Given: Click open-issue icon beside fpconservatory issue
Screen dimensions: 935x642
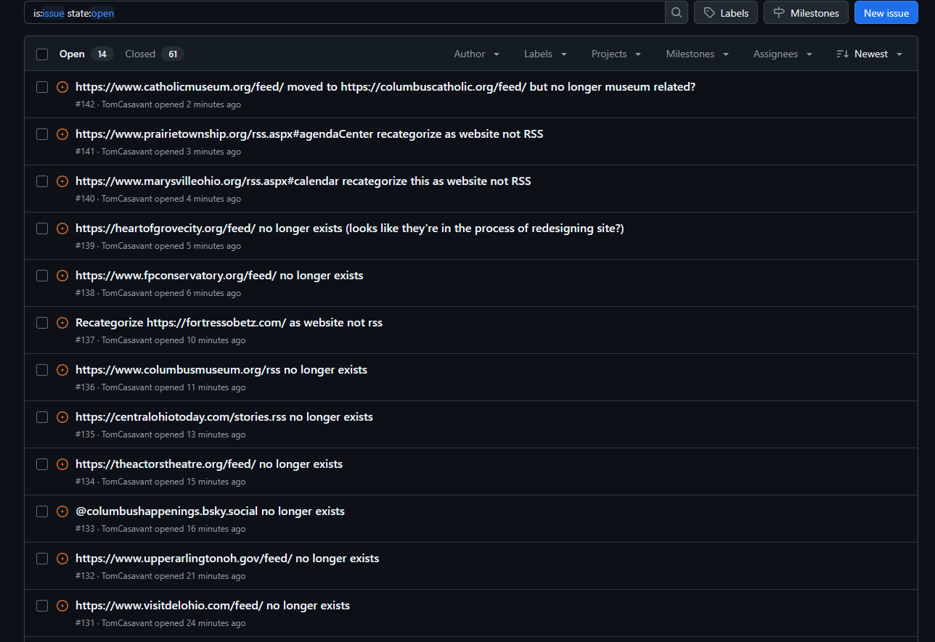Looking at the screenshot, I should [62, 276].
